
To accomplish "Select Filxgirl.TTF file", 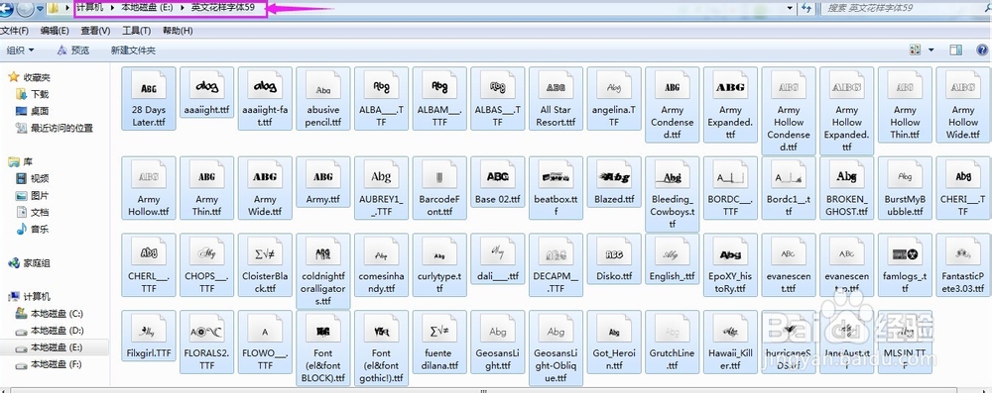I will coord(149,336).
